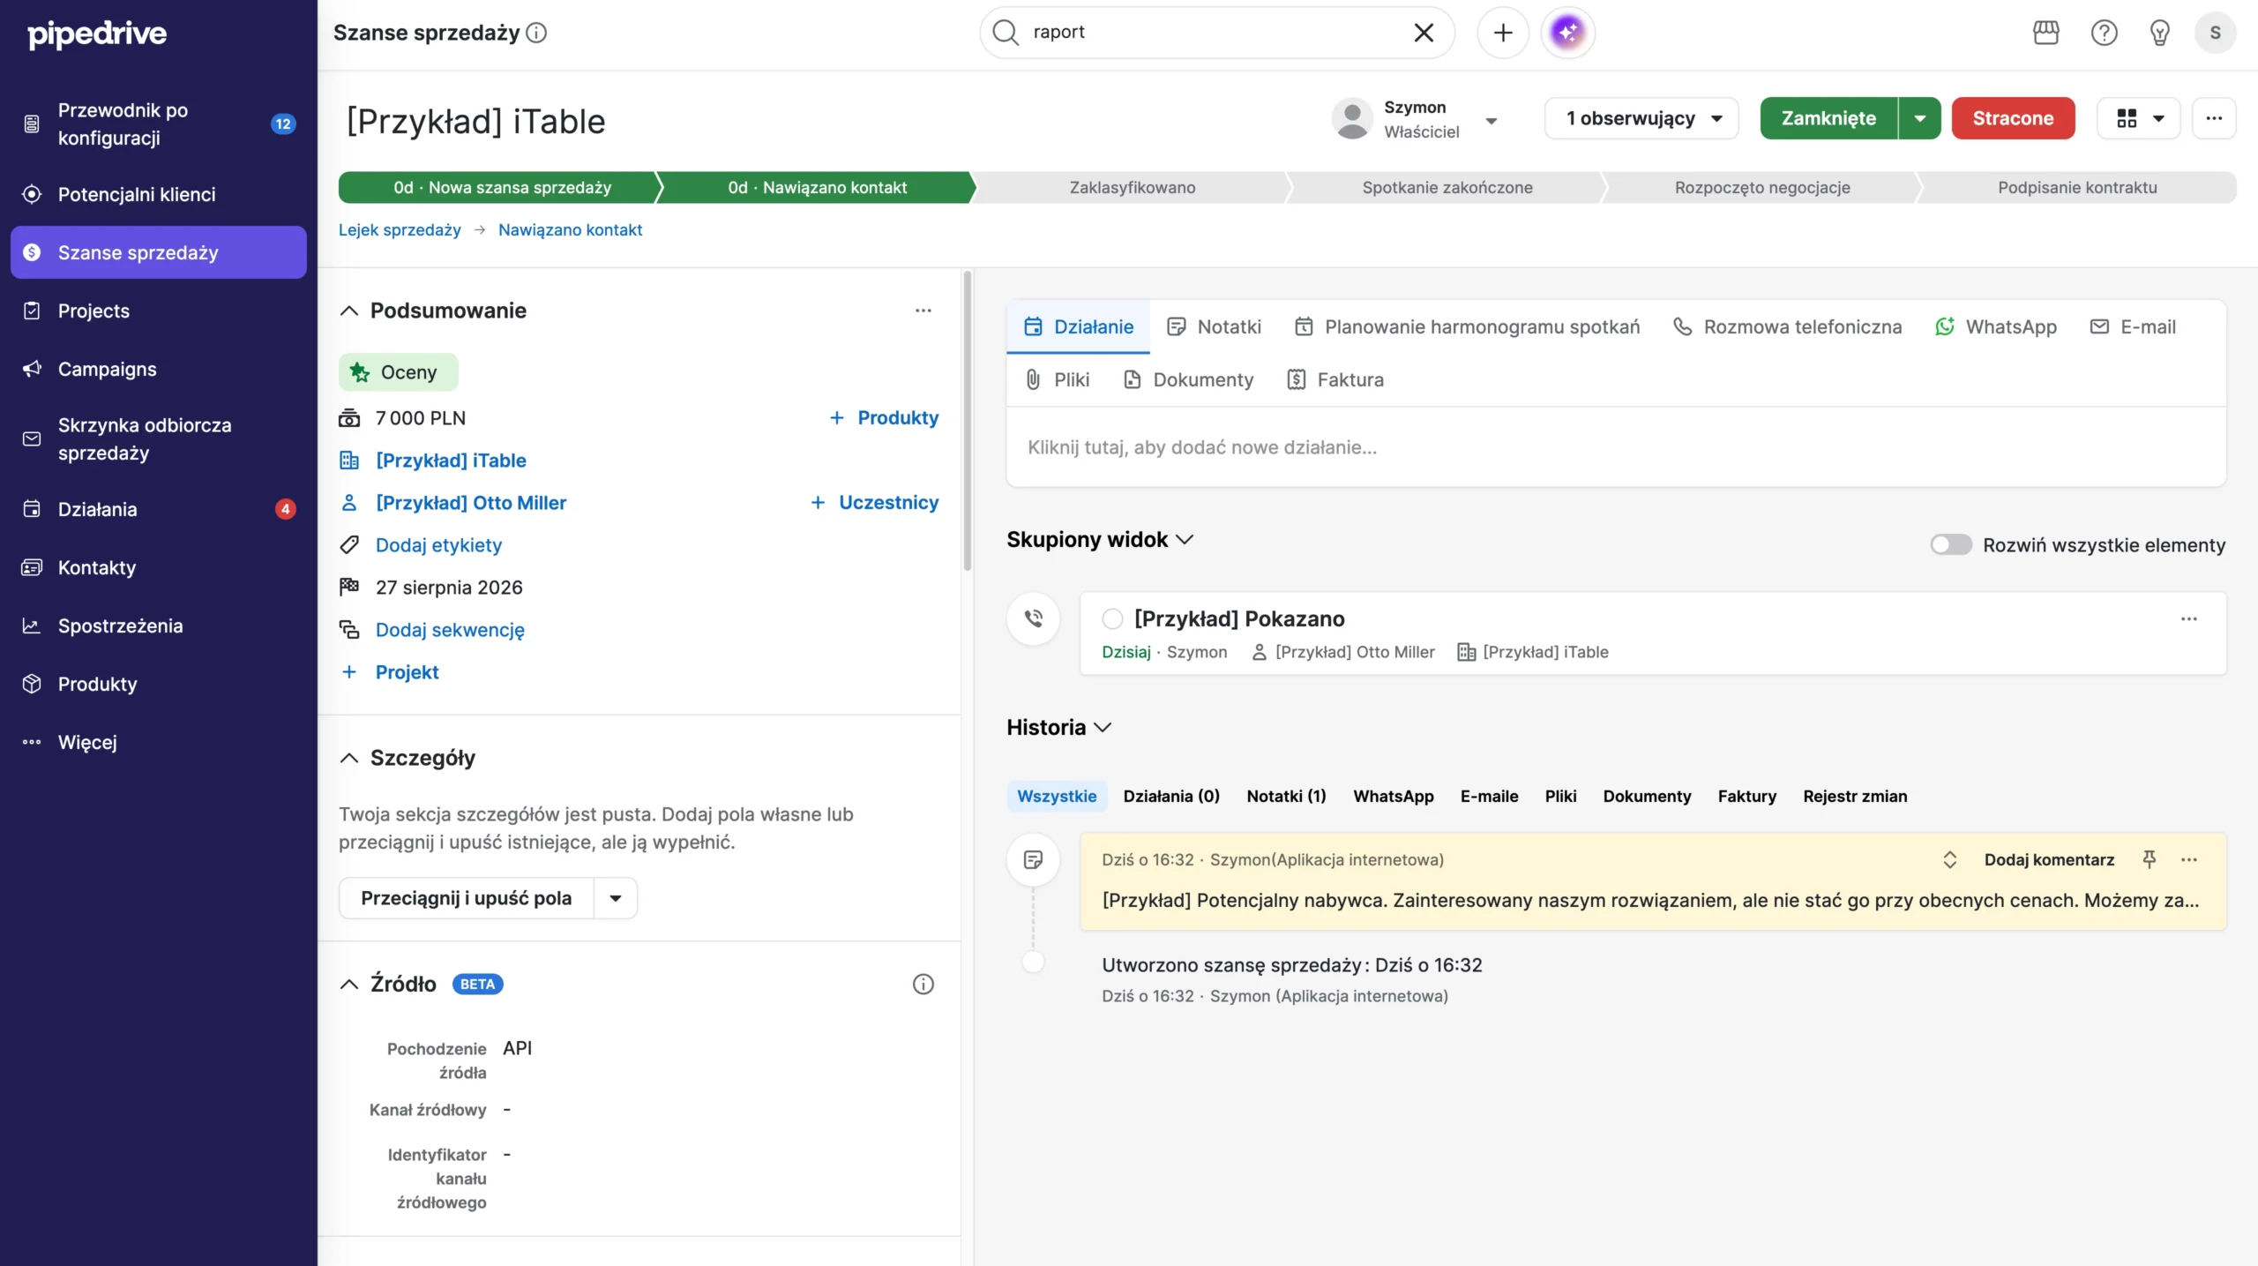Open the deal more options ellipsis
Viewport: 2258px width, 1266px height.
pos(2214,118)
